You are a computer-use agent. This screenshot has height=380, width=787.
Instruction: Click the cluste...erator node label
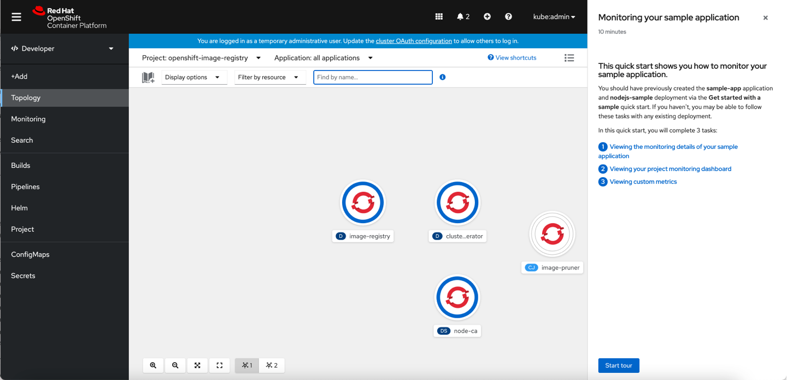457,236
